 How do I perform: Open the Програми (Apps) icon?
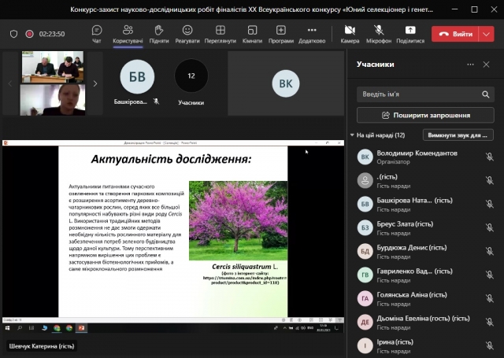[x=281, y=33]
